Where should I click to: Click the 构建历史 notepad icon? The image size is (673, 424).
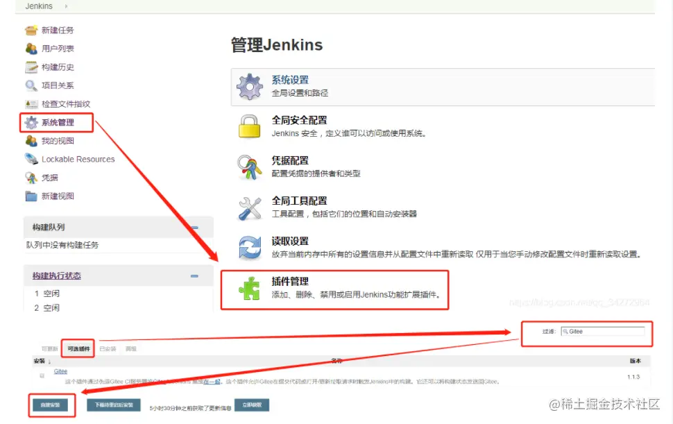tap(31, 67)
